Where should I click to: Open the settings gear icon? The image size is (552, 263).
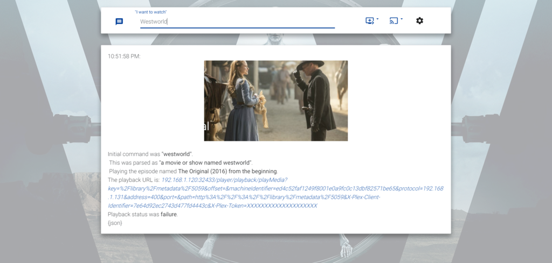[x=419, y=21]
